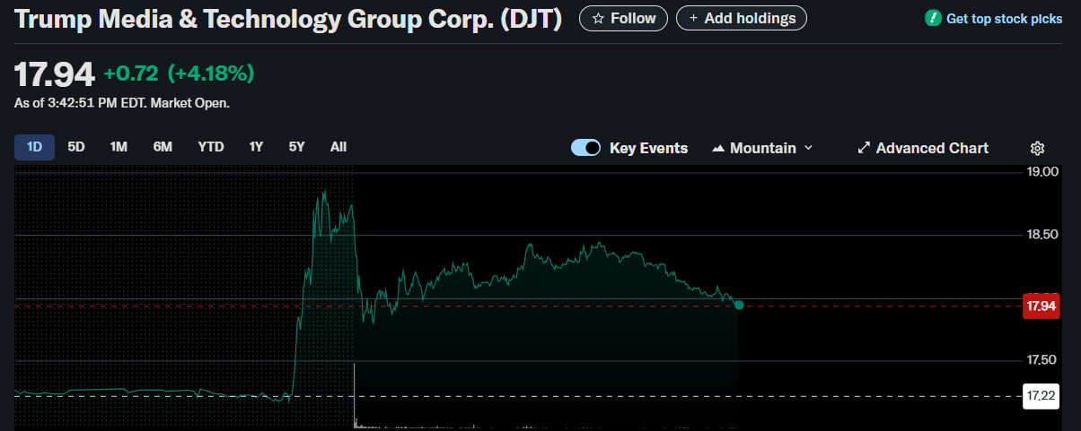The width and height of the screenshot is (1081, 431).
Task: Click the current price 17.94 heading
Action: [54, 75]
